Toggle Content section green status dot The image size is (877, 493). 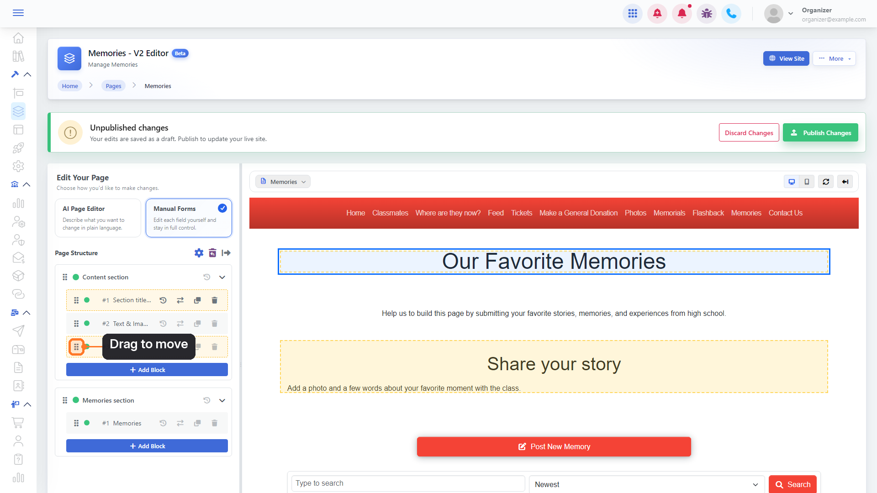click(x=76, y=277)
